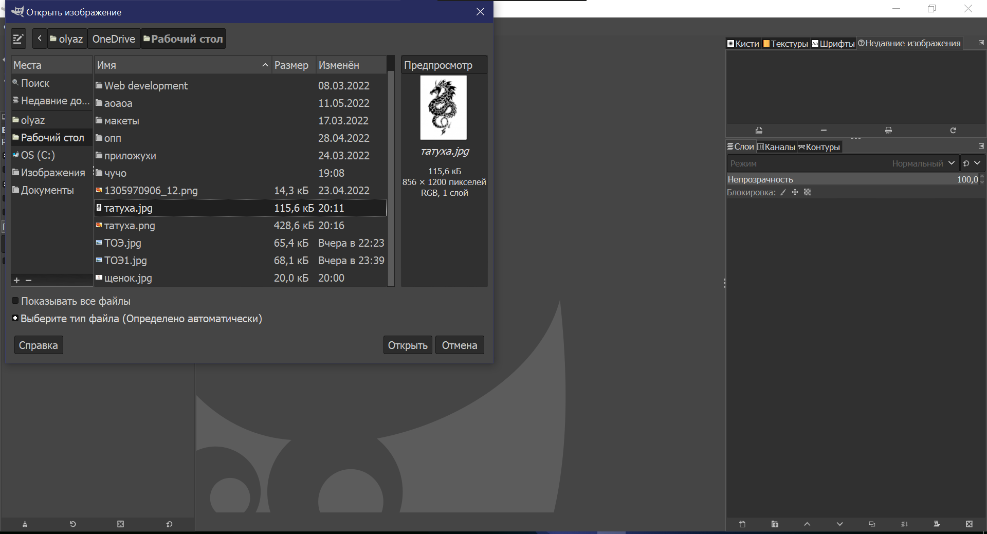
Task: Click the opacity spinner arrows
Action: tap(982, 179)
